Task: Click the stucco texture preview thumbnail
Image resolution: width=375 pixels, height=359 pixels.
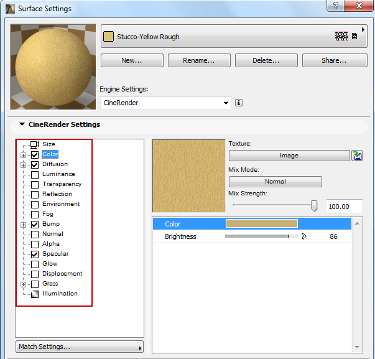Action: [188, 176]
